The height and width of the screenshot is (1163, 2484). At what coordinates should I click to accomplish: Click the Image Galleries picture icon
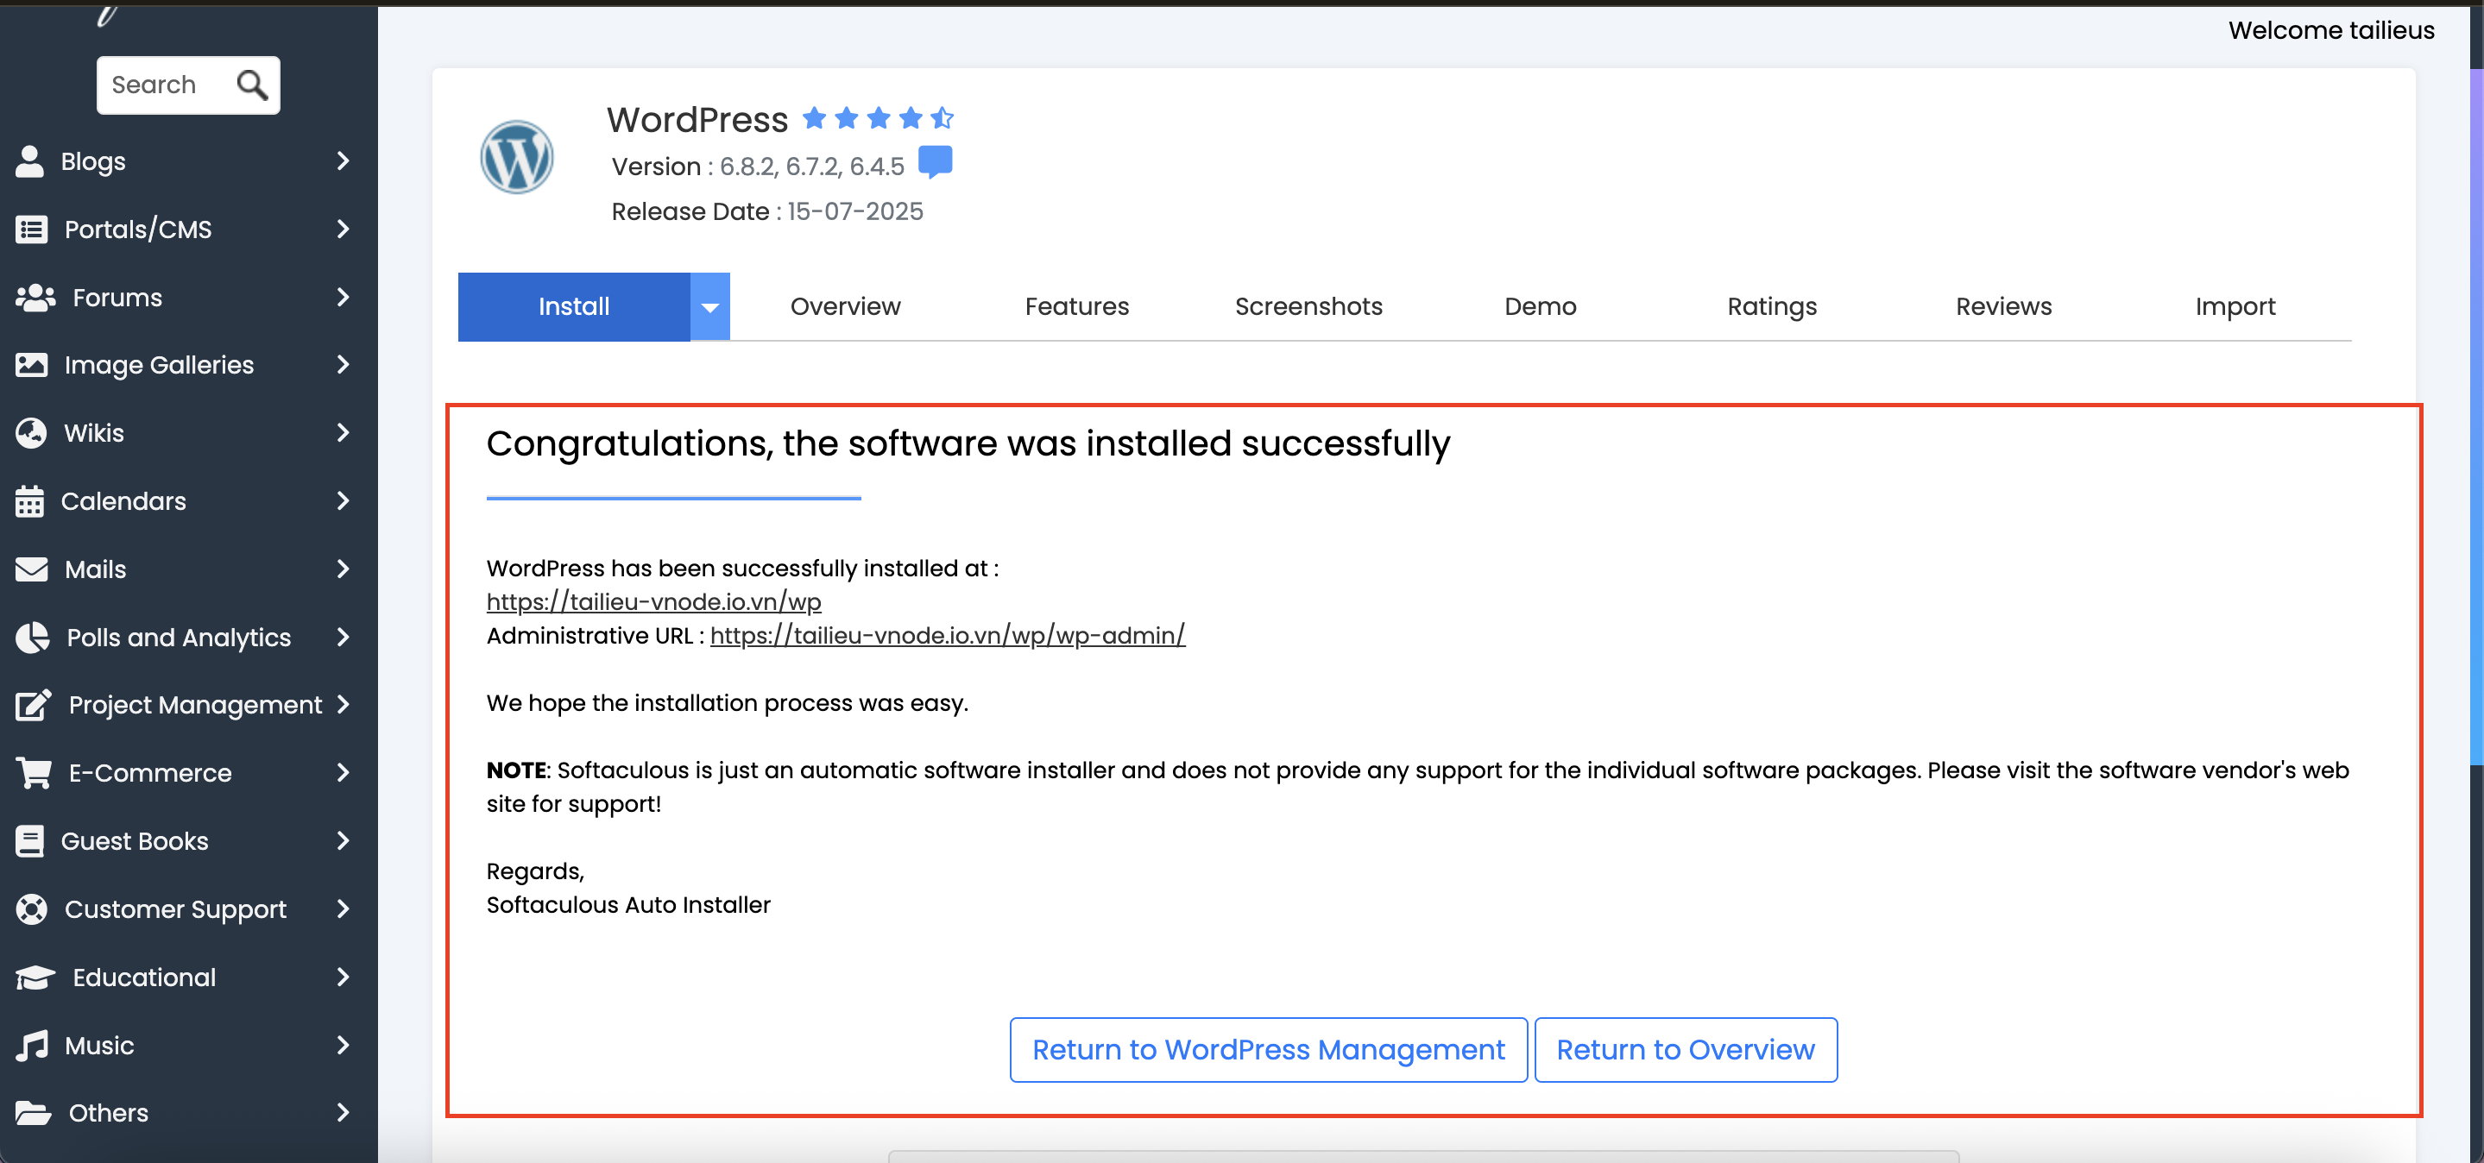click(x=32, y=365)
